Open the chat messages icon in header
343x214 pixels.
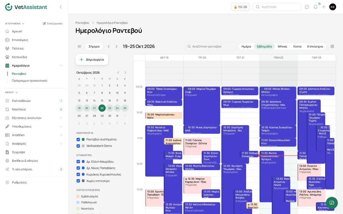coord(307,7)
